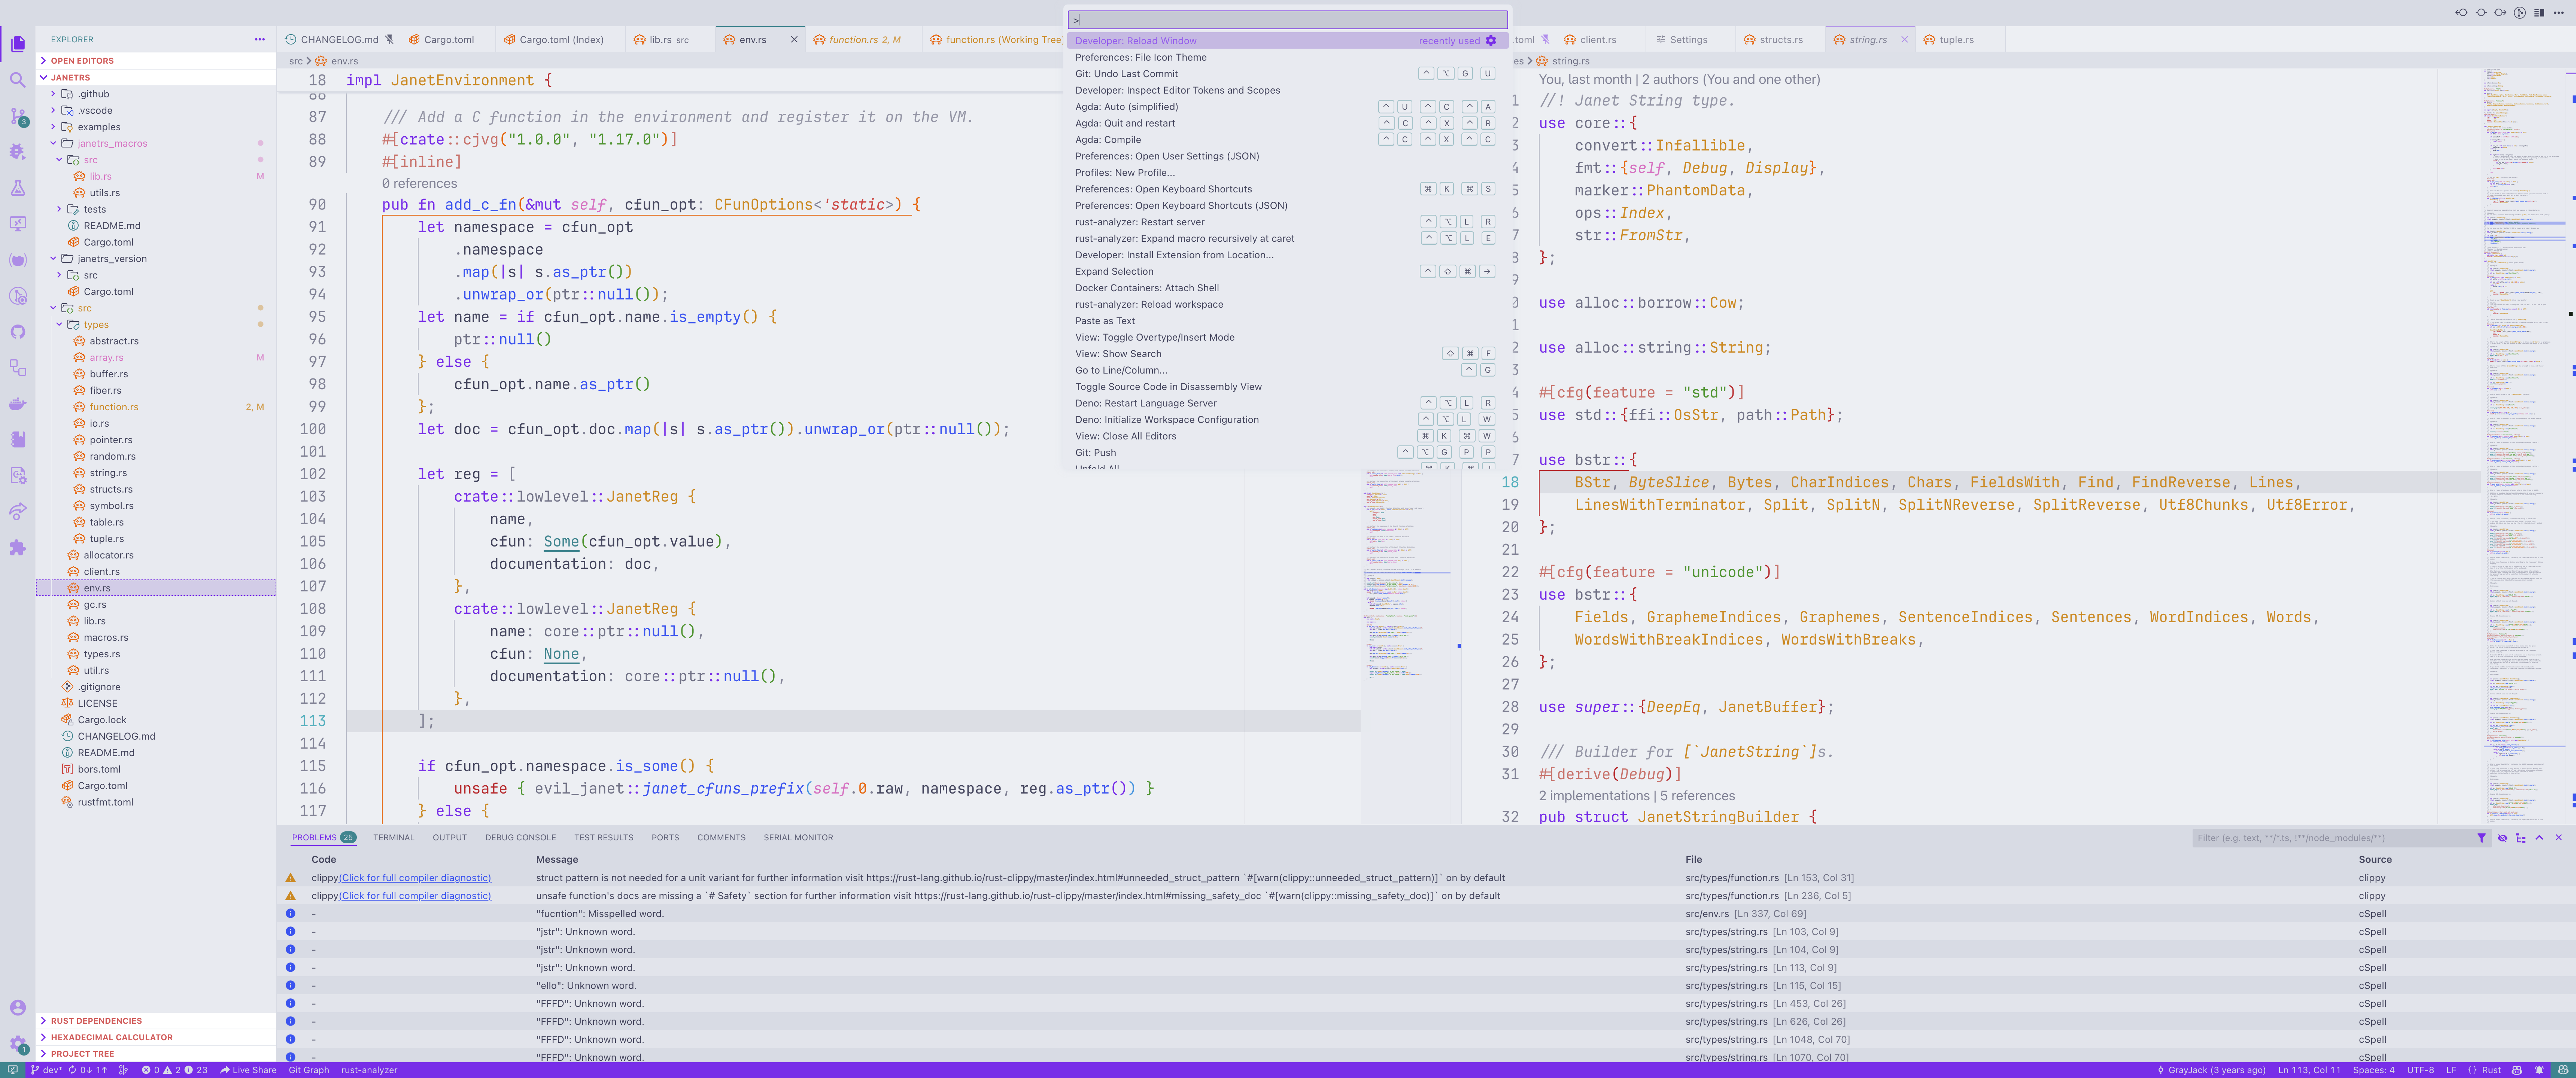
Task: Select 'Preferences: File Icon Theme' command
Action: point(1140,57)
